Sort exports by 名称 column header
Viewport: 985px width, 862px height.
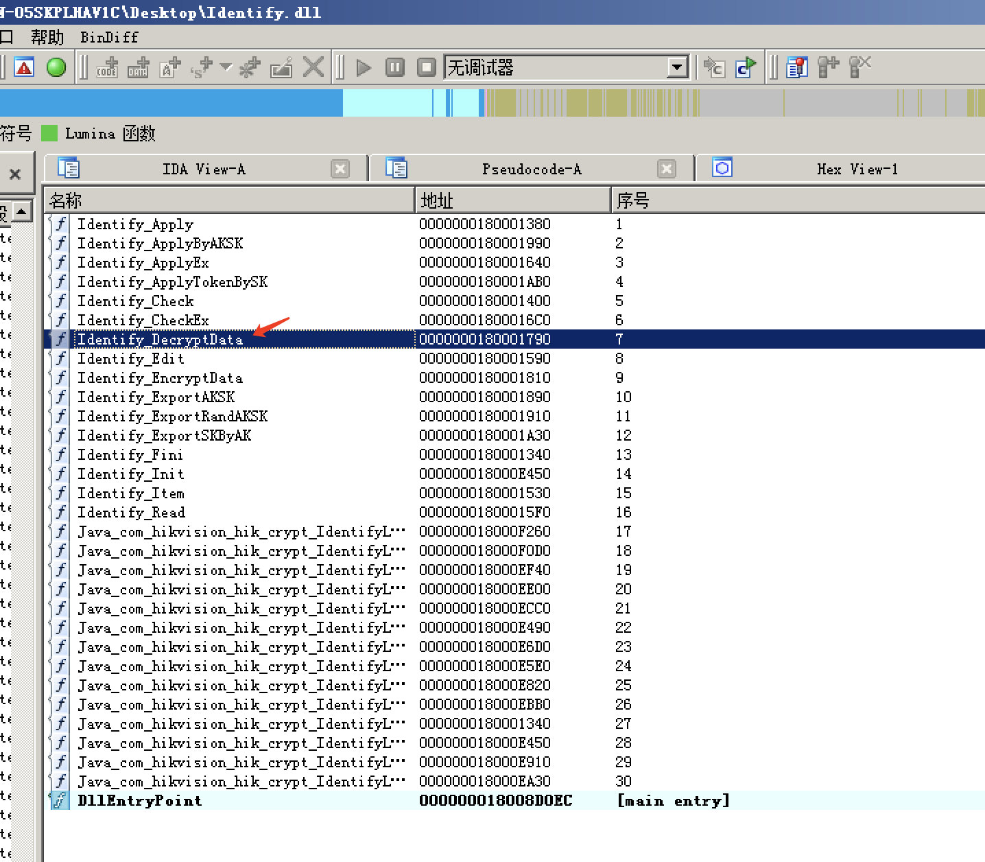228,200
